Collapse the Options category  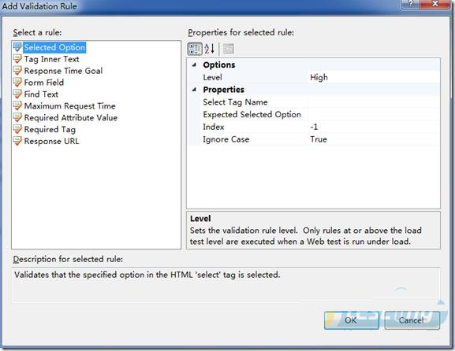(194, 65)
